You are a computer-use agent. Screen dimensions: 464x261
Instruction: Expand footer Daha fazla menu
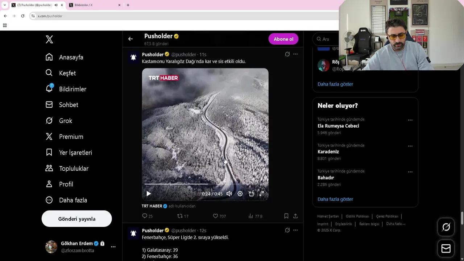[x=396, y=224]
